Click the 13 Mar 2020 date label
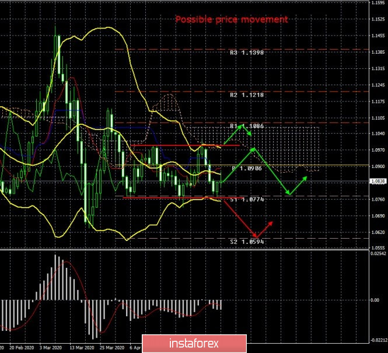This screenshot has width=388, height=353. [x=82, y=348]
